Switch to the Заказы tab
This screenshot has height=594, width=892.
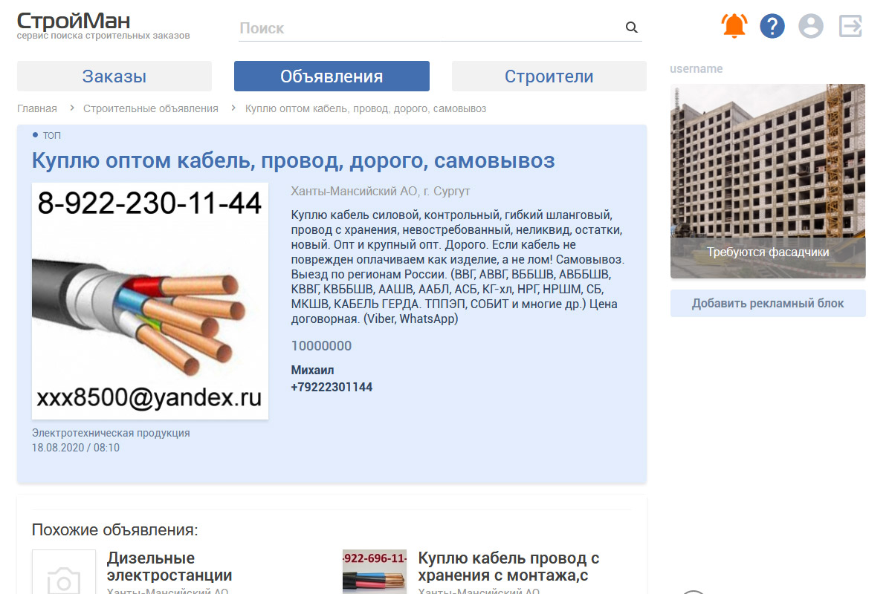point(114,76)
